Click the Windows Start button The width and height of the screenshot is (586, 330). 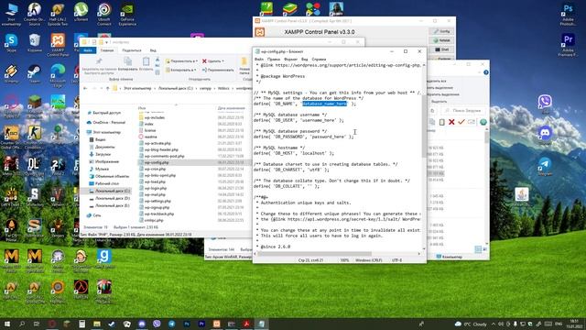6,324
